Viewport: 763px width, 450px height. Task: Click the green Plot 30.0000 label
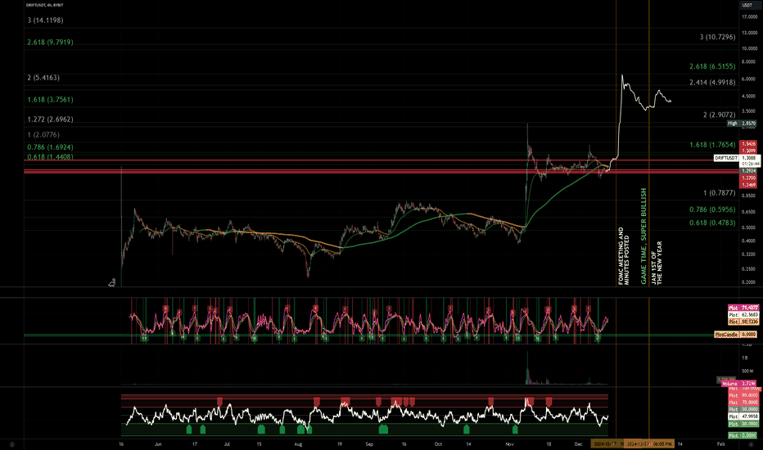pos(743,424)
